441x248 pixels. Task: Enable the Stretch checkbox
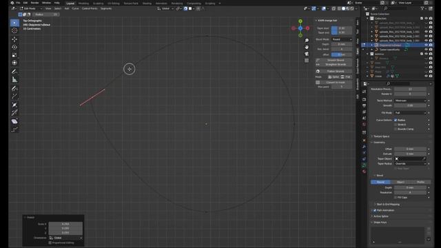[396, 125]
